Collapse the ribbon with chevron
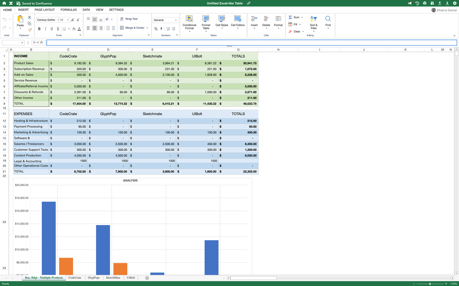The height and width of the screenshot is (286, 459). point(454,36)
